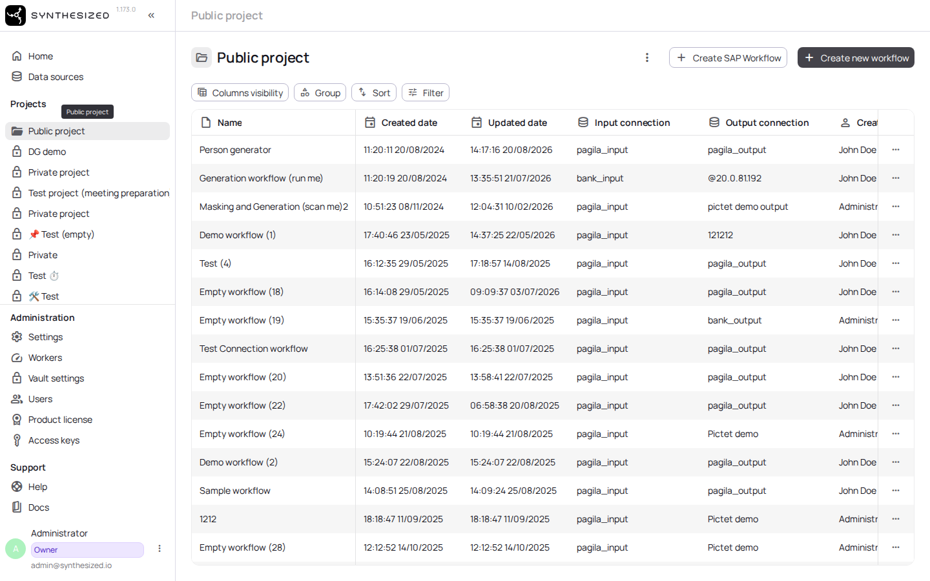The width and height of the screenshot is (930, 581).
Task: Open row actions for Demo workflow (2)
Action: pyautogui.click(x=896, y=462)
